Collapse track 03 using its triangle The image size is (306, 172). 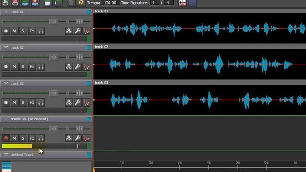coord(6,83)
